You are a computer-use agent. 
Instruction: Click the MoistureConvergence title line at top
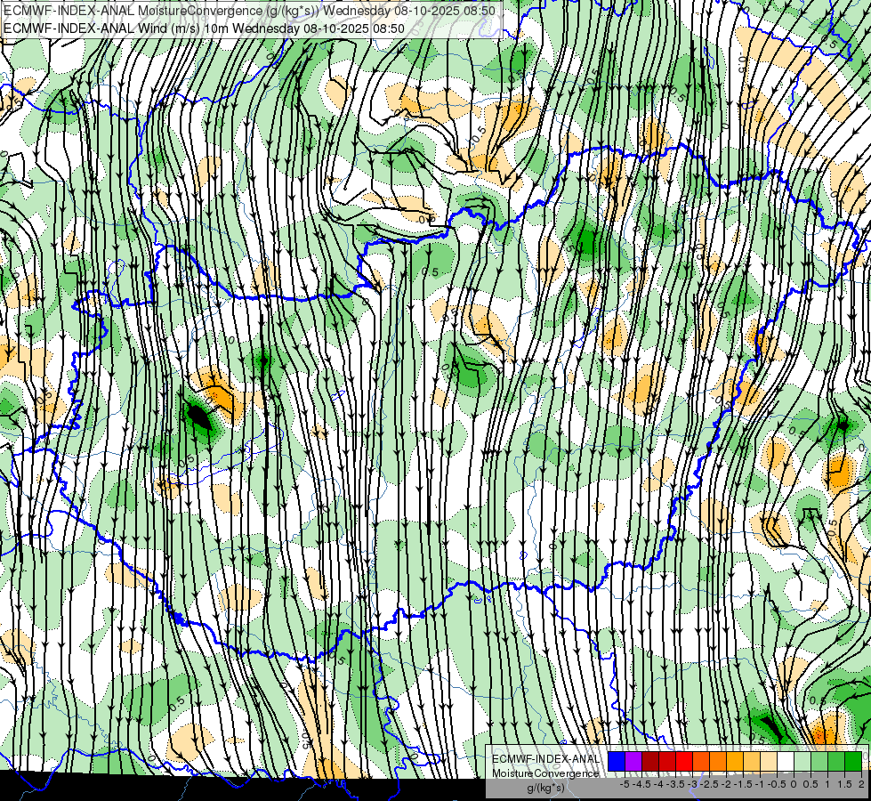tap(249, 11)
